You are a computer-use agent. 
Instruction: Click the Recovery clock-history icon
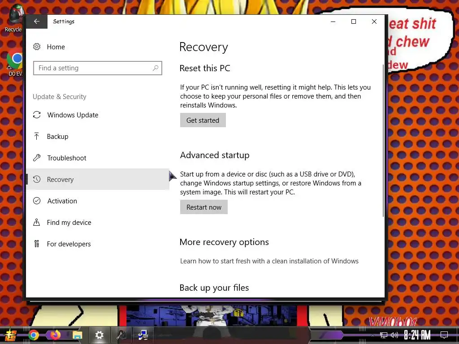[x=37, y=179]
